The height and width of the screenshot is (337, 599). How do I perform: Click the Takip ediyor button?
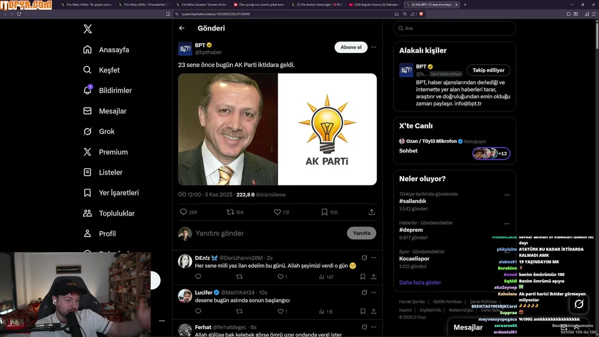(x=488, y=70)
